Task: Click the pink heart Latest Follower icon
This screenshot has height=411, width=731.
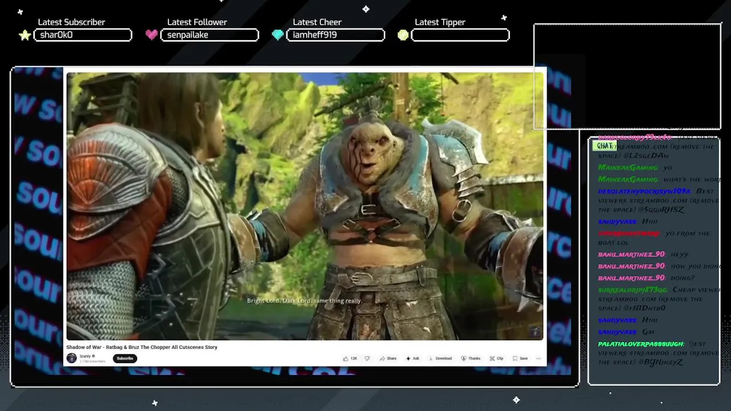Action: click(151, 35)
